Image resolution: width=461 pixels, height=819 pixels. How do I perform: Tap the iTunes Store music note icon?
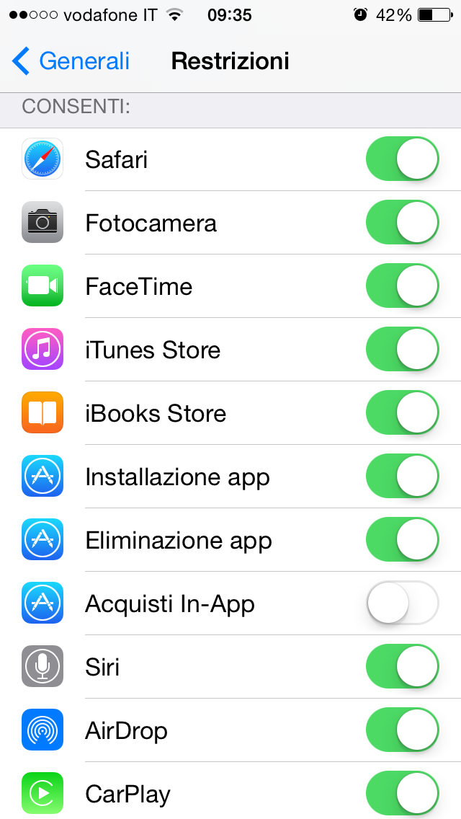click(x=42, y=350)
